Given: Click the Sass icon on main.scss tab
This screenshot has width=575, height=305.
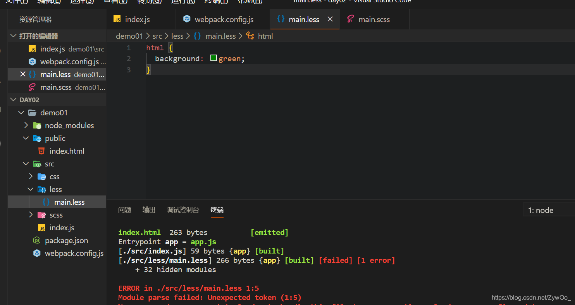Looking at the screenshot, I should (351, 19).
